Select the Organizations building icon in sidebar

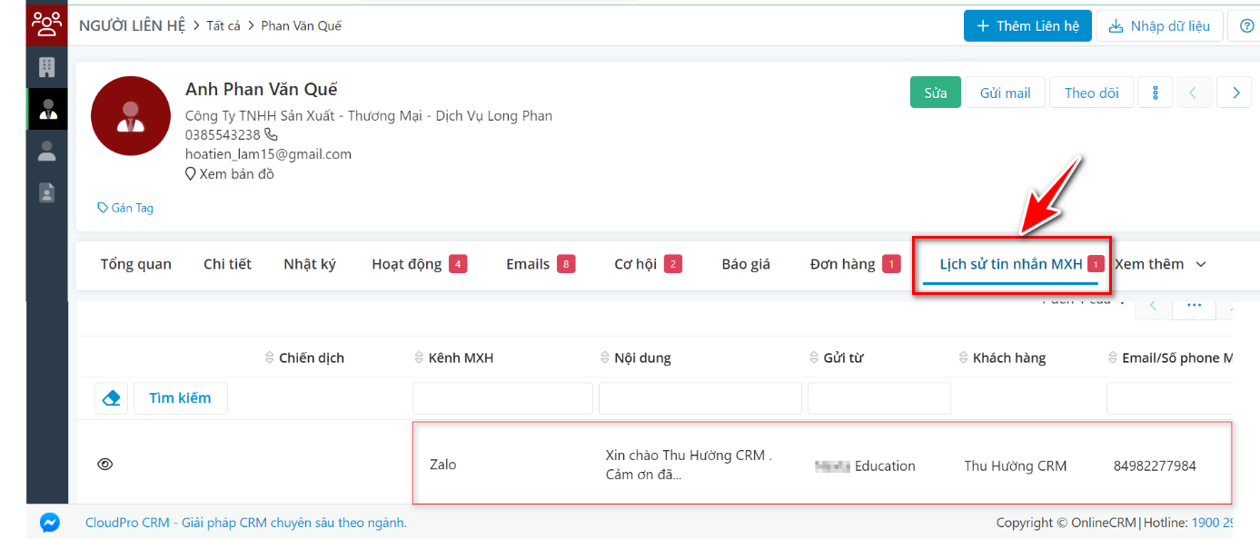(46, 66)
